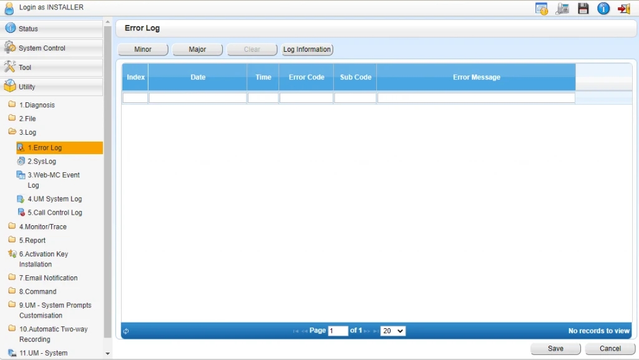Open the blue information icon at top right
This screenshot has width=639, height=360.
pos(603,8)
